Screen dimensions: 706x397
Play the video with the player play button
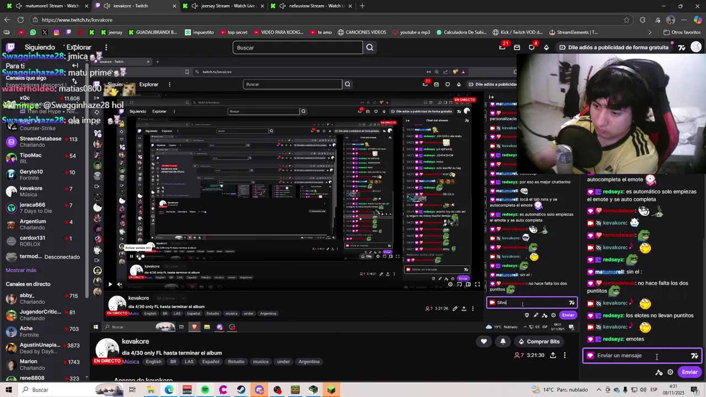pos(110,285)
